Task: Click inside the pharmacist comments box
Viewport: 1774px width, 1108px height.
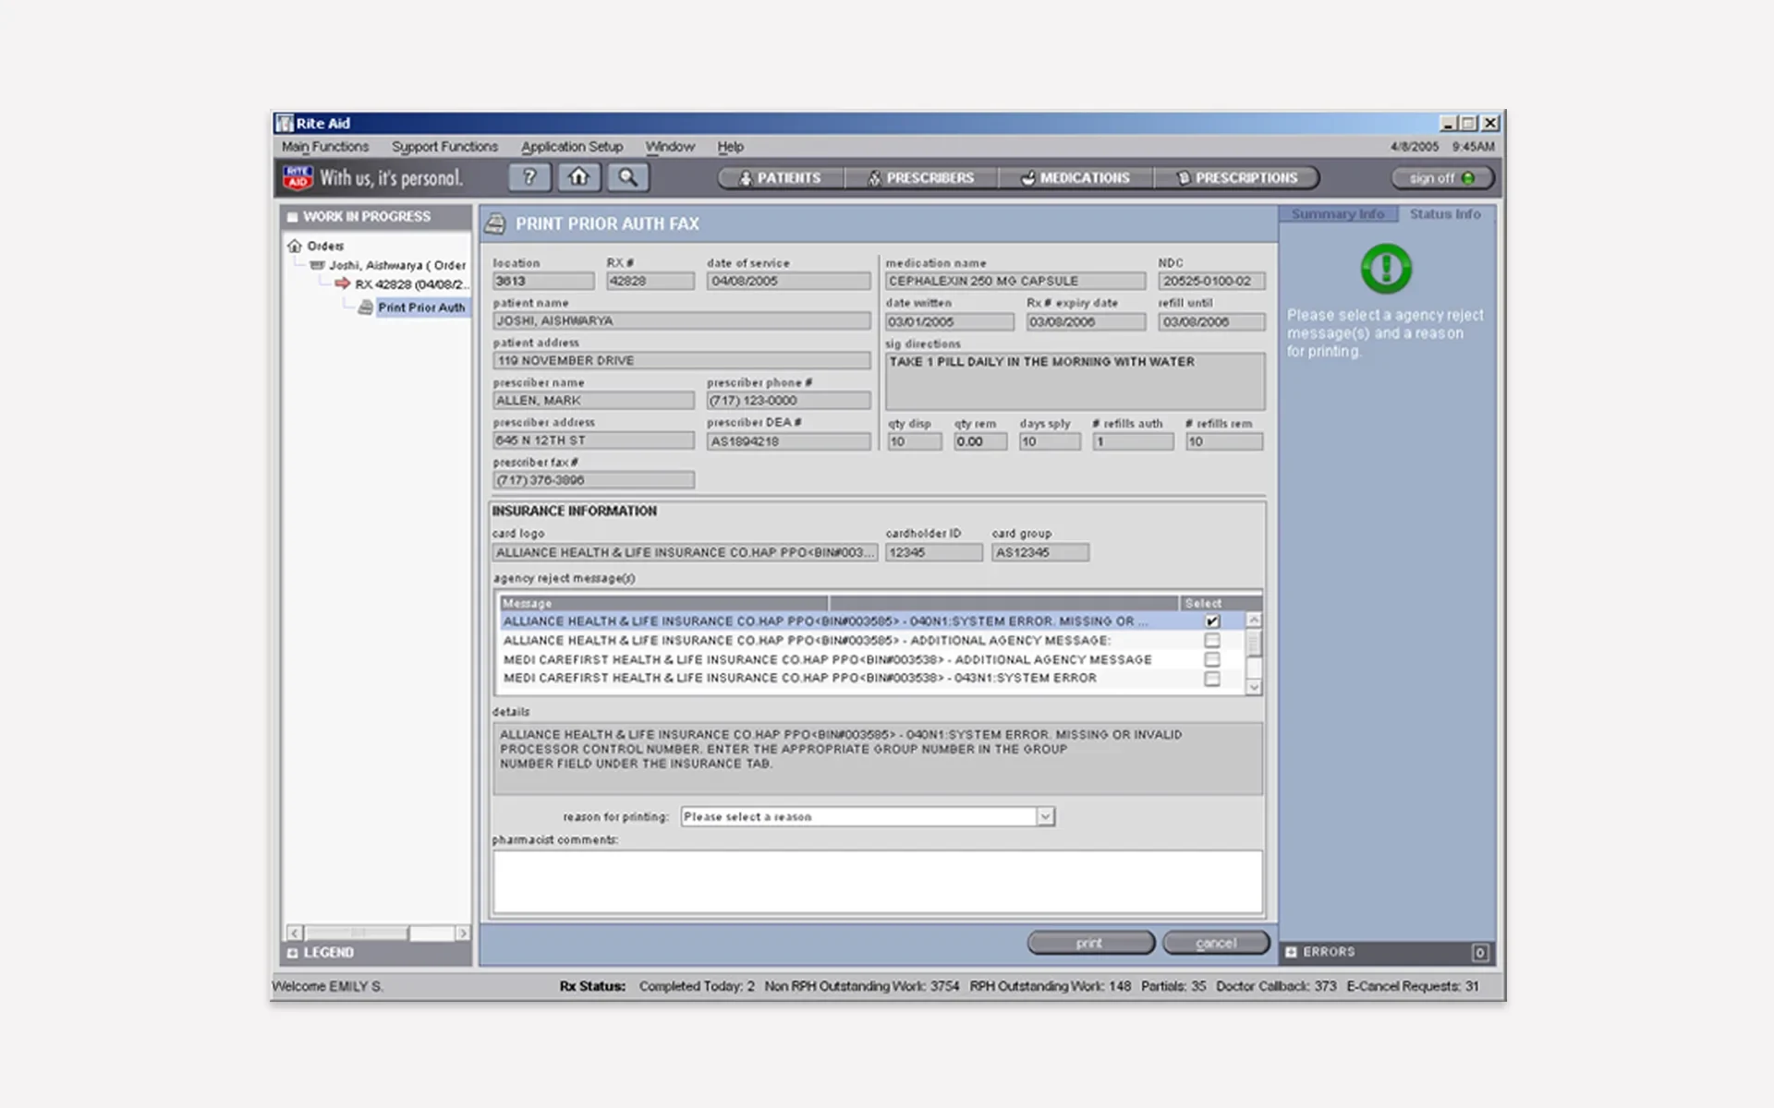Action: 877,882
